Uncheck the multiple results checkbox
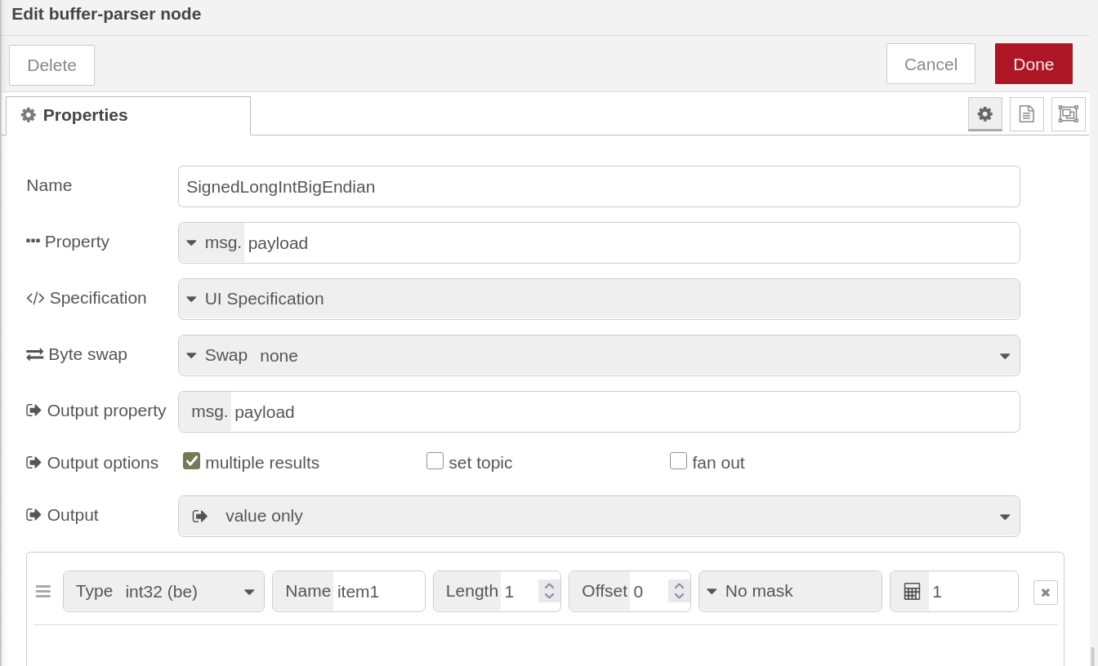Viewport: 1098px width, 666px height. click(x=191, y=461)
